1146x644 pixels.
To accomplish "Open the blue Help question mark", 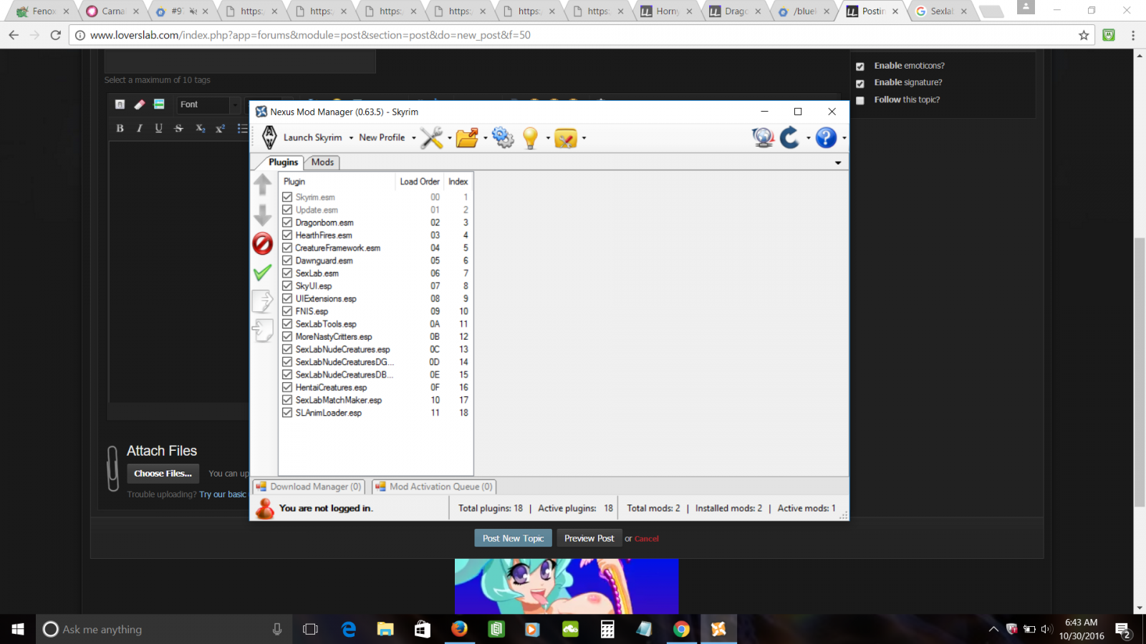I will point(826,137).
